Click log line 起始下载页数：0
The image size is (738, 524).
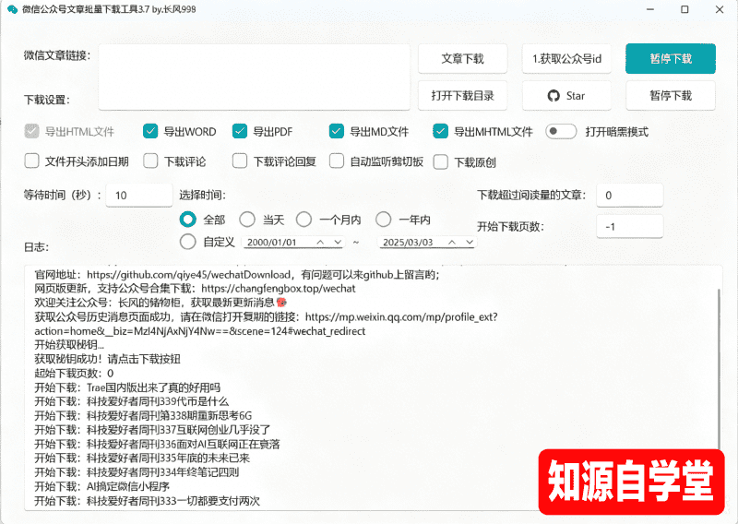click(x=74, y=374)
